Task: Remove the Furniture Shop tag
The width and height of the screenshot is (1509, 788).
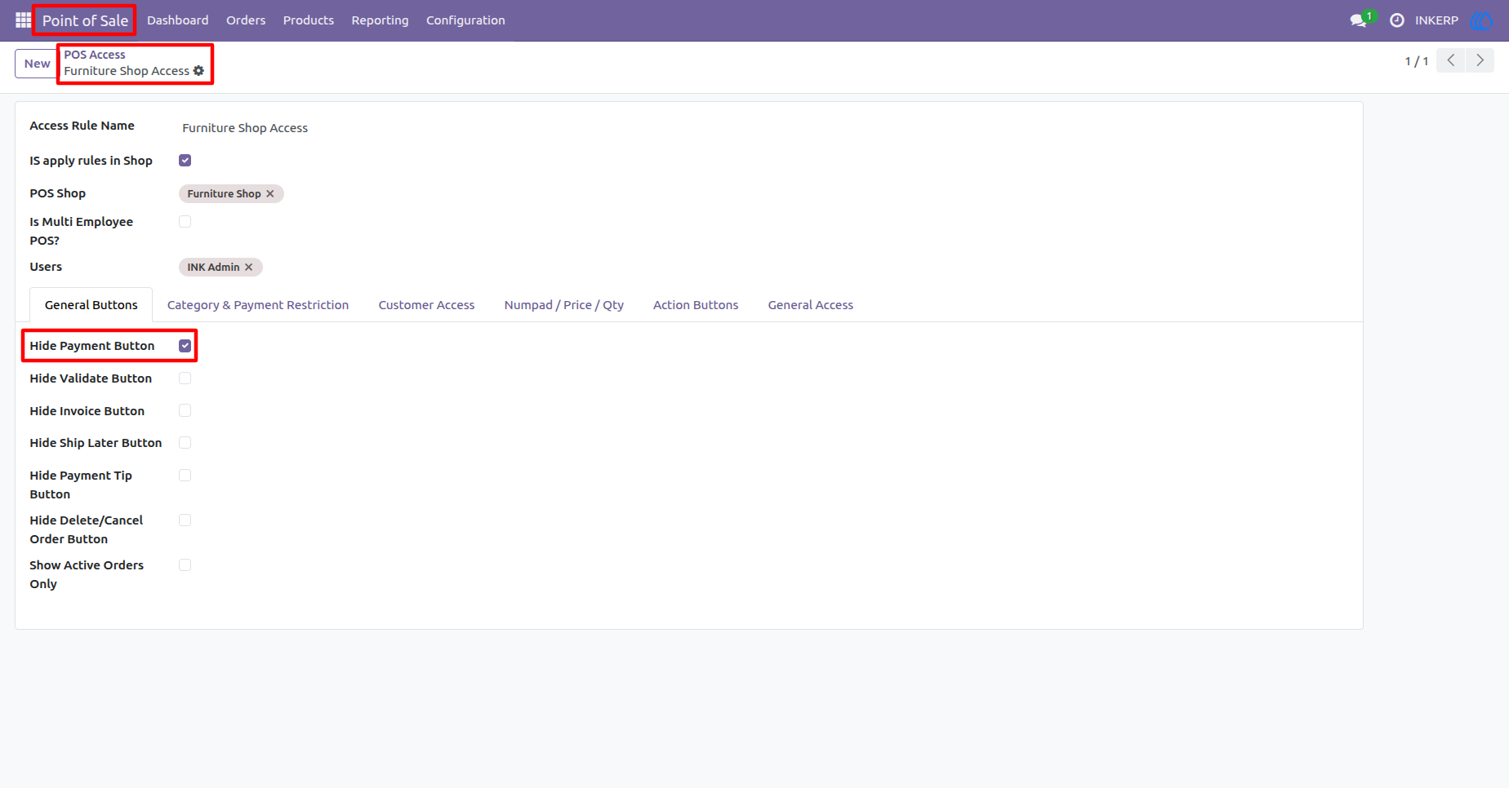Action: [270, 194]
